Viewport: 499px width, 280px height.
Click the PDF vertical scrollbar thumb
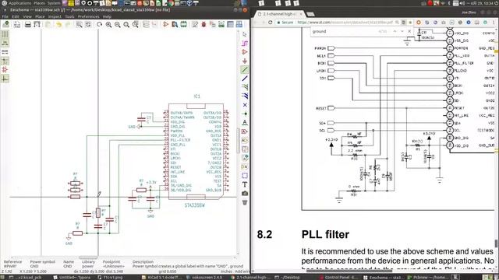[x=496, y=243]
